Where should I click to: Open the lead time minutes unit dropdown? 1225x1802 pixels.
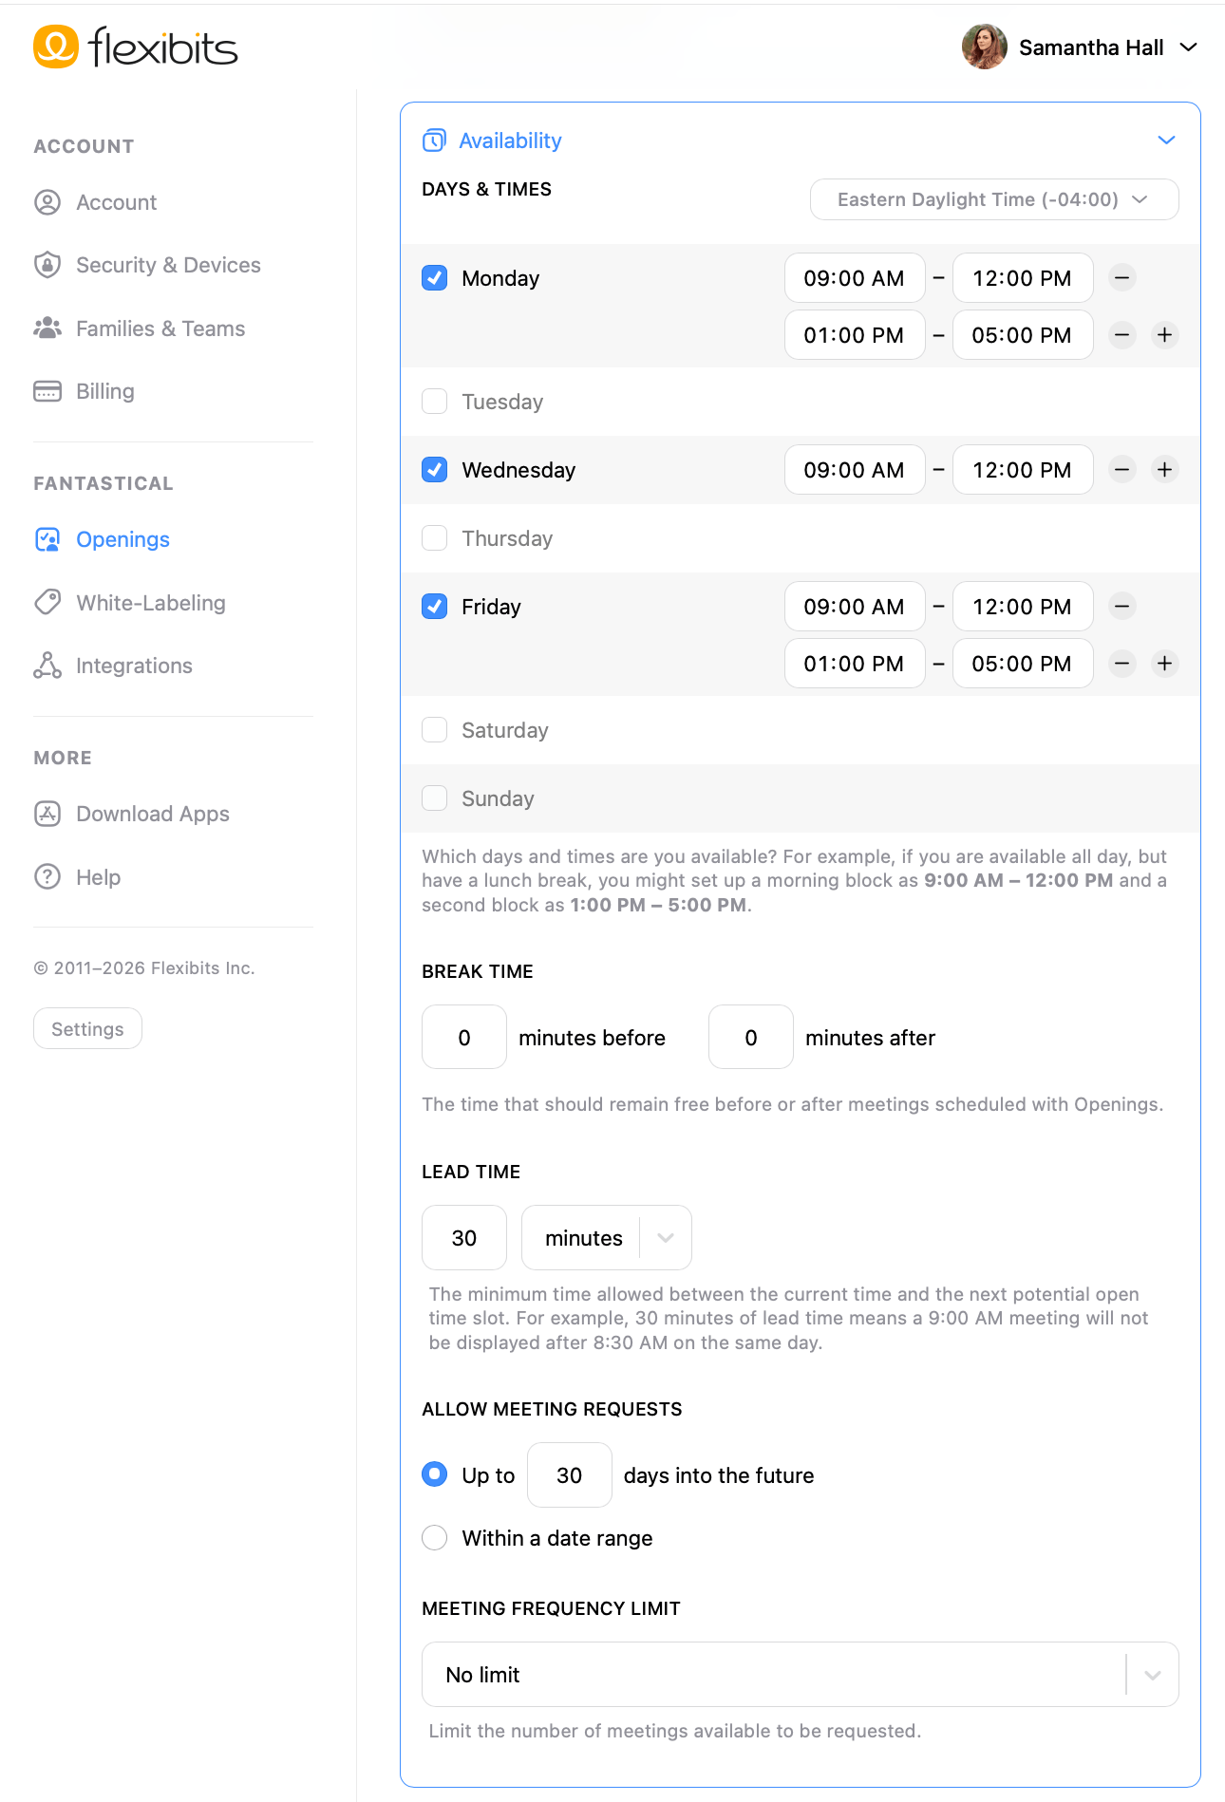pyautogui.click(x=607, y=1238)
